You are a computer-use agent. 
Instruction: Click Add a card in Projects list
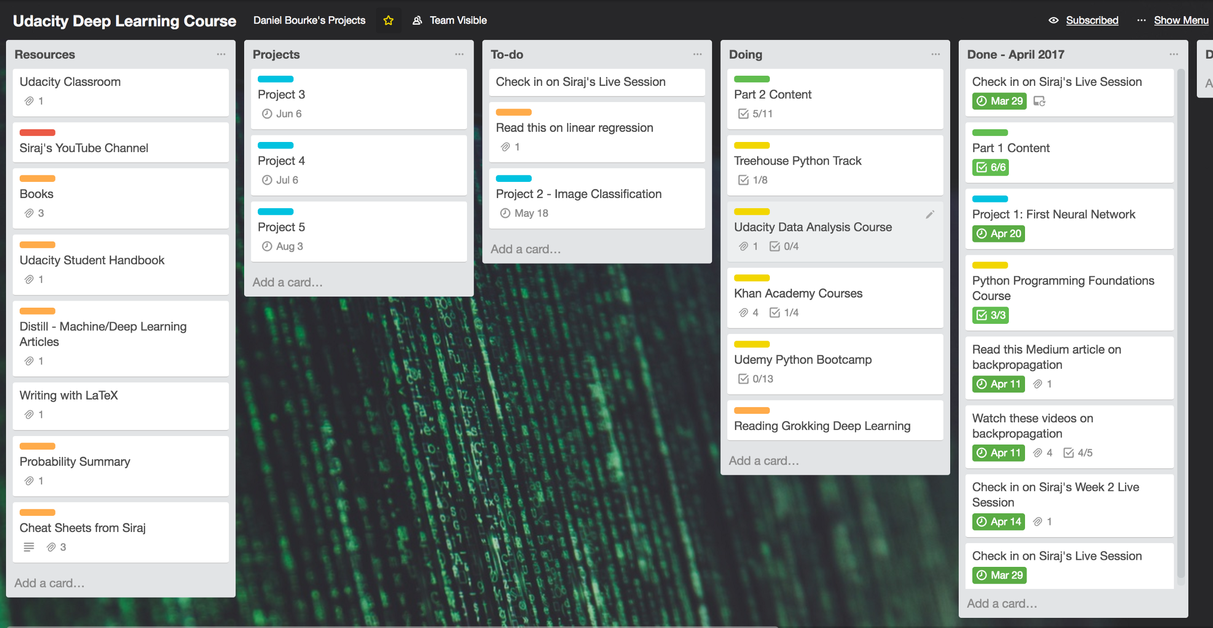click(287, 282)
